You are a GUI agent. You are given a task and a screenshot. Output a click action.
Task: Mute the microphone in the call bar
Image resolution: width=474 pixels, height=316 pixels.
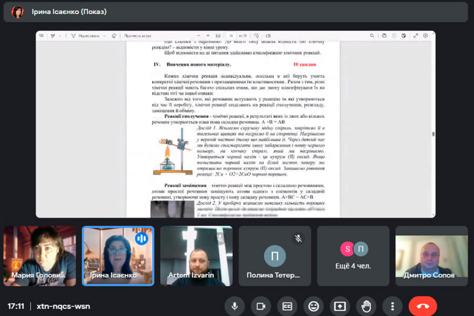pyautogui.click(x=234, y=306)
